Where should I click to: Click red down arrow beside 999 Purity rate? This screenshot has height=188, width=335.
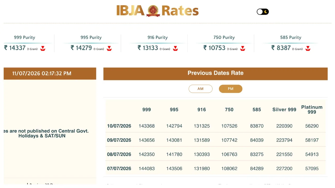(x=43, y=48)
